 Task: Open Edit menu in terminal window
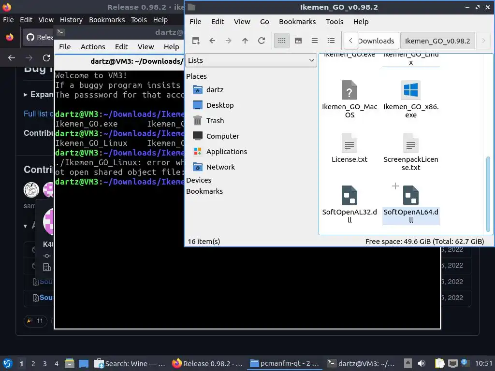121,47
